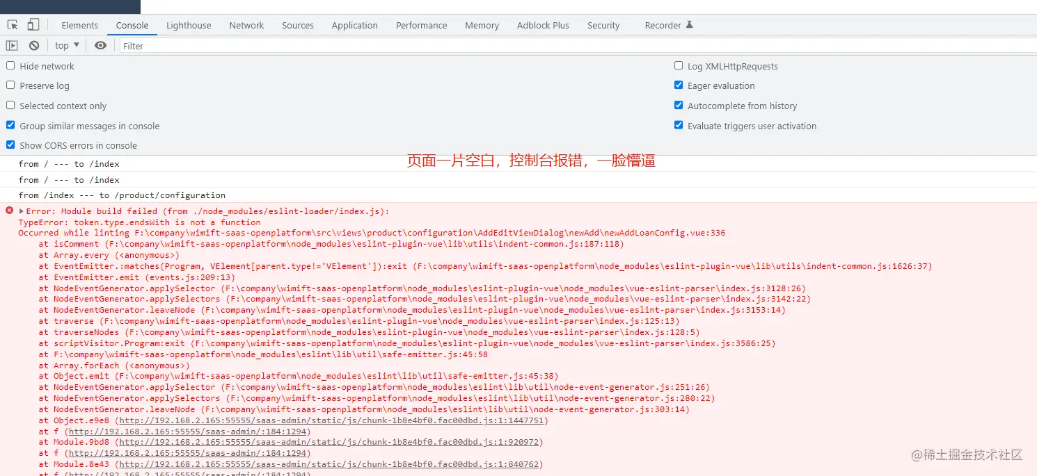Select the 'at EventEmitter.emit (events.js:209:13)' line

pyautogui.click(x=137, y=277)
